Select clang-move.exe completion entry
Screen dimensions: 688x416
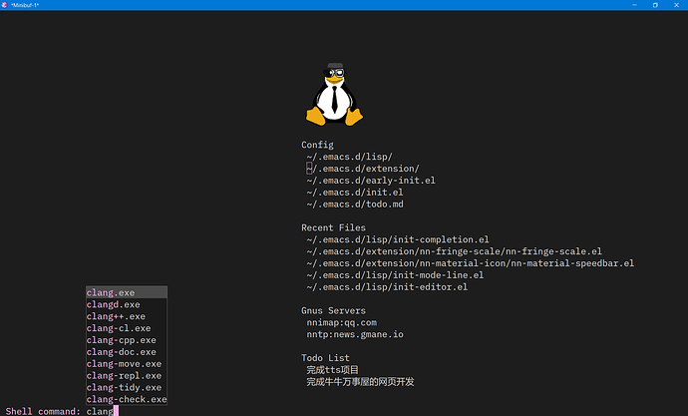tap(127, 364)
